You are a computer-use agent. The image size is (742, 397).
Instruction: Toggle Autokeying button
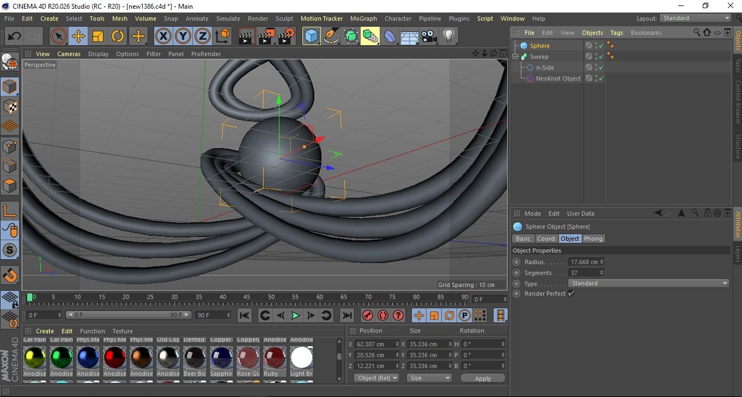click(x=383, y=315)
